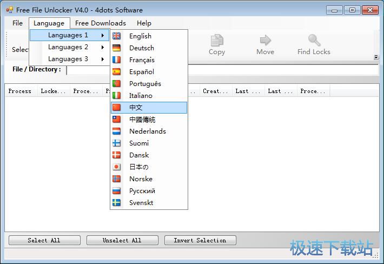Click the last Proce... column header
This screenshot has height=264, width=384.
313,91
